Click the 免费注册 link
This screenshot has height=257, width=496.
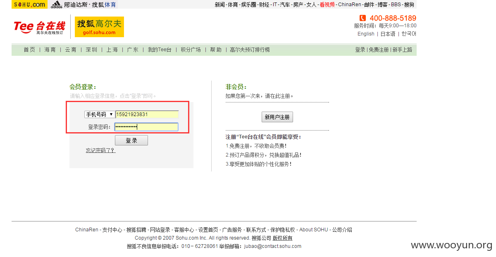[379, 50]
